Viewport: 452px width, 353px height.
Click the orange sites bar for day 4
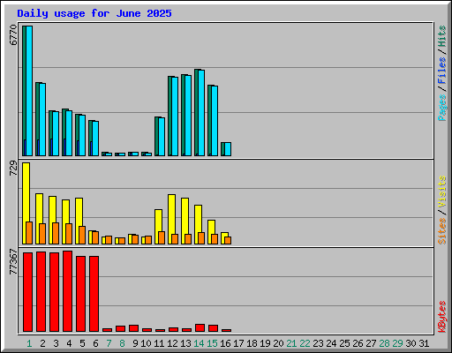(69, 234)
